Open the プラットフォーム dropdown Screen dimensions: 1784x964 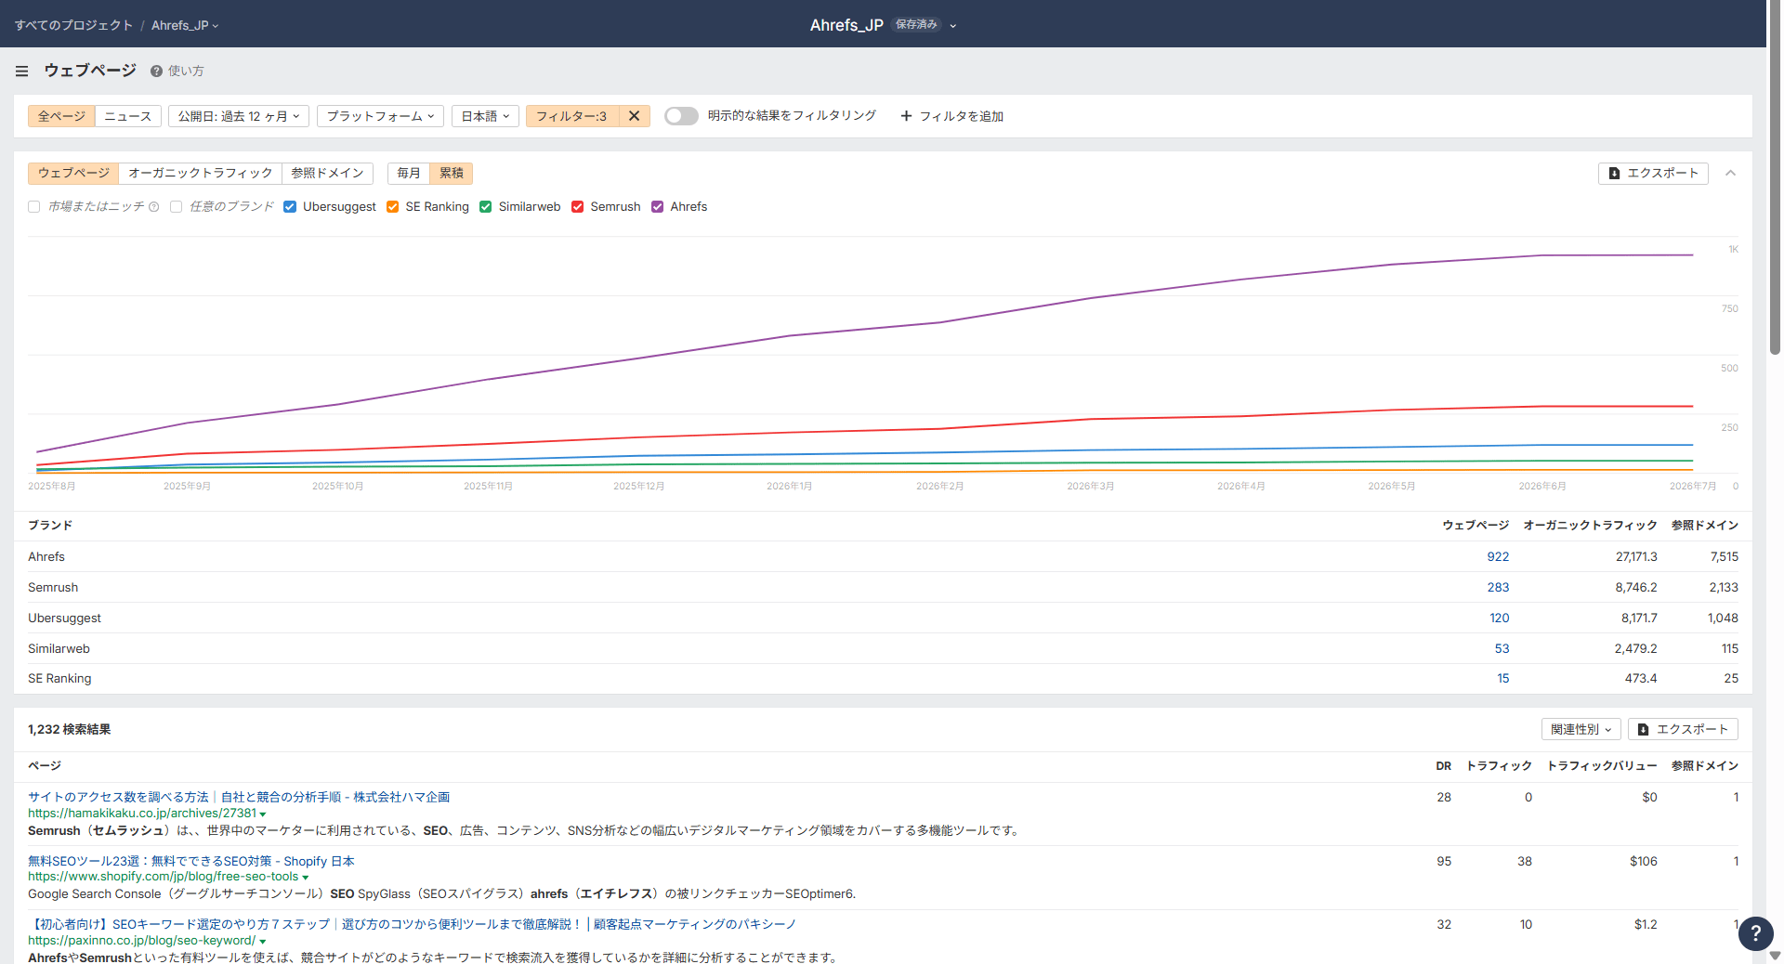tap(380, 116)
